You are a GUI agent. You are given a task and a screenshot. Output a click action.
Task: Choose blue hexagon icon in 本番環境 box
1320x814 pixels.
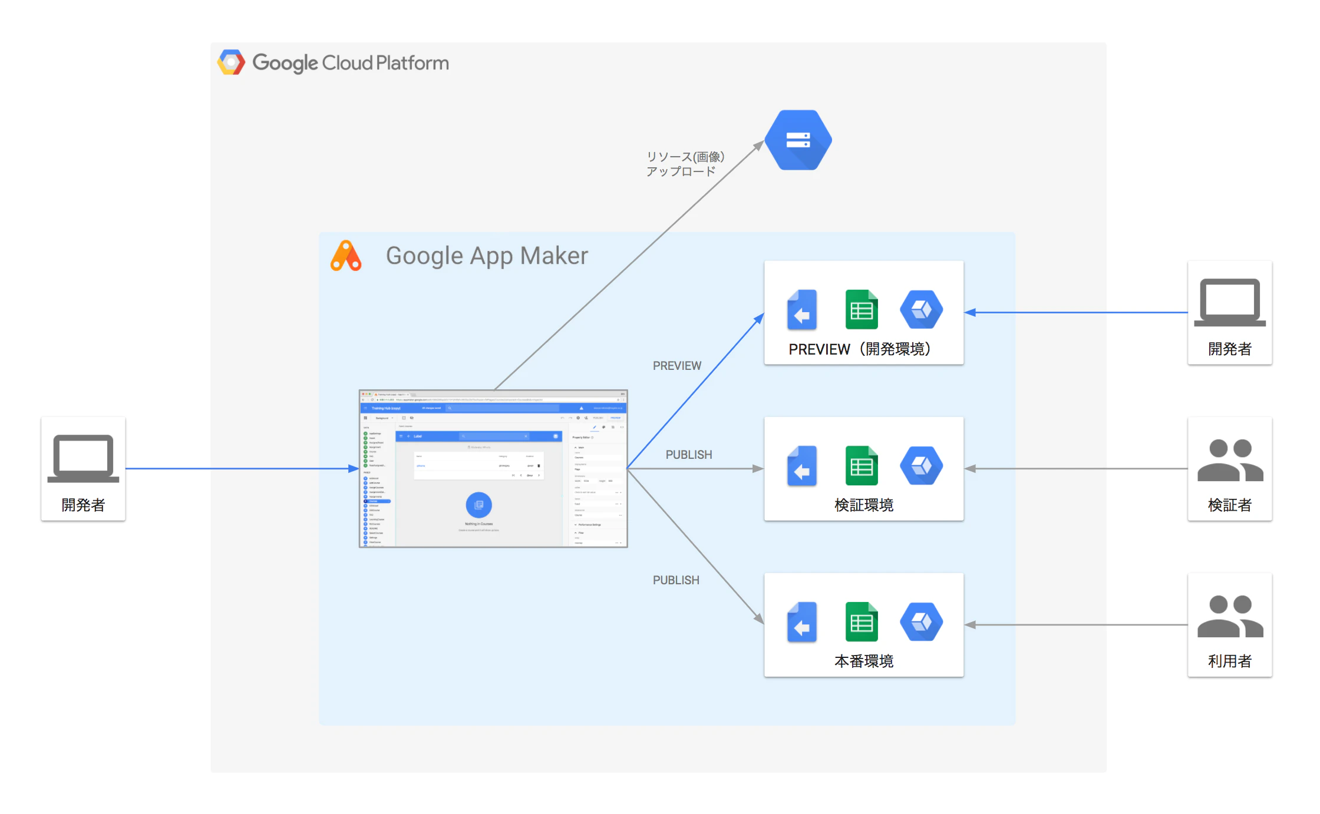[921, 622]
